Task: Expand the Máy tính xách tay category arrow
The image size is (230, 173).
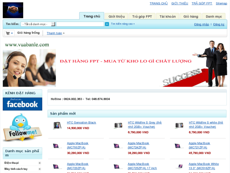Action: (x=40, y=169)
